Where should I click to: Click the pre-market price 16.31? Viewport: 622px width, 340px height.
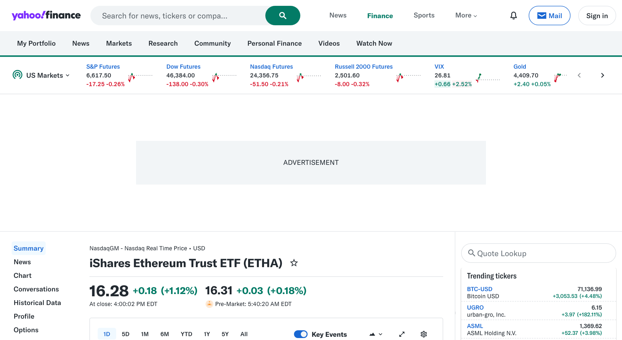pos(219,290)
